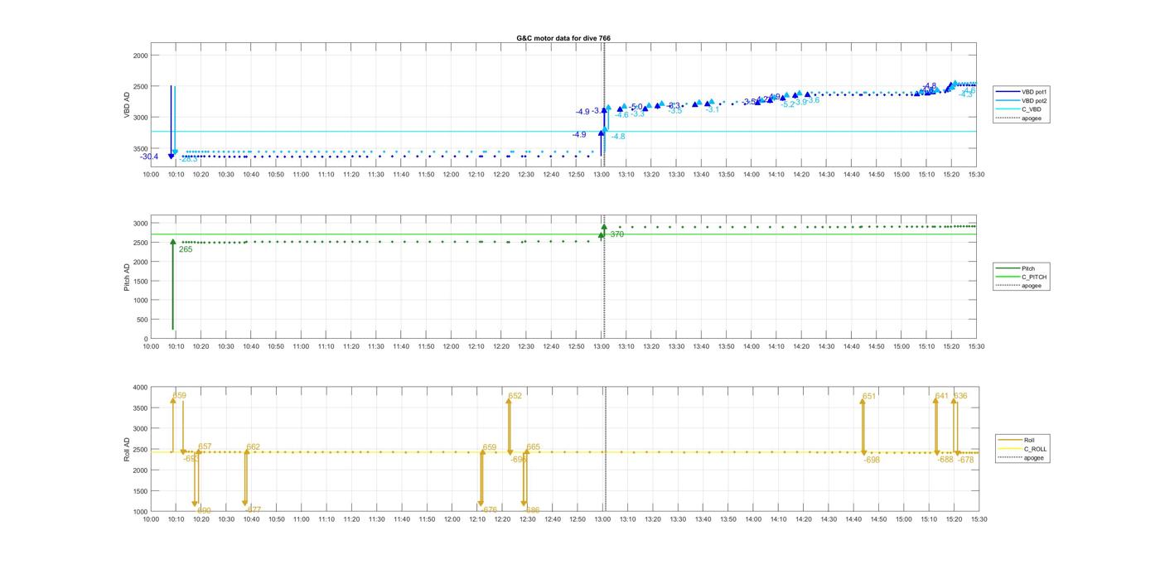
Task: Click the green Pitch legend line sample
Action: tap(1008, 268)
